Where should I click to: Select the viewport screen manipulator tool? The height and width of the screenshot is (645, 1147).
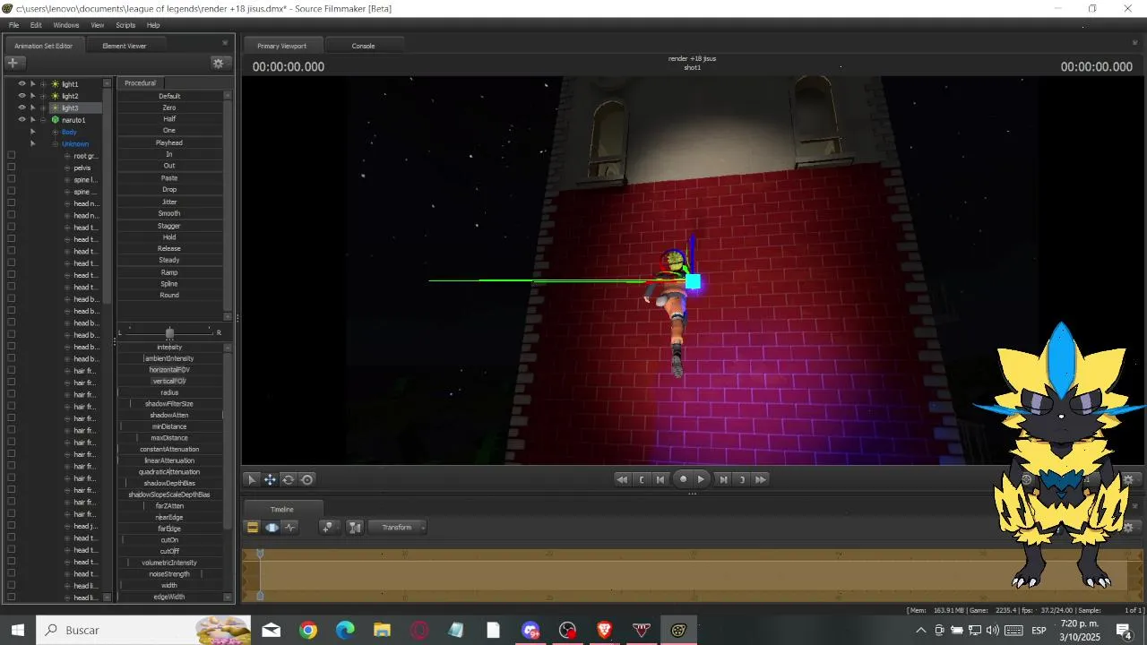tap(306, 479)
